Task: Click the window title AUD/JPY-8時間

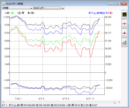Action: tap(15, 4)
